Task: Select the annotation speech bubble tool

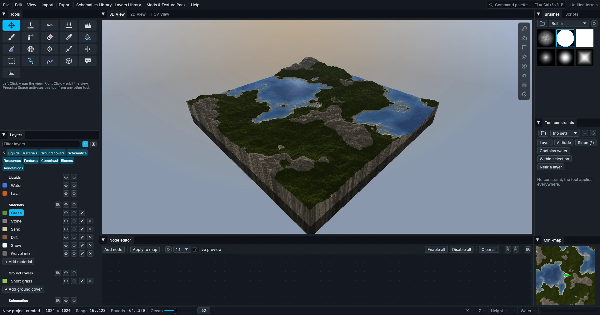Action: [88, 61]
